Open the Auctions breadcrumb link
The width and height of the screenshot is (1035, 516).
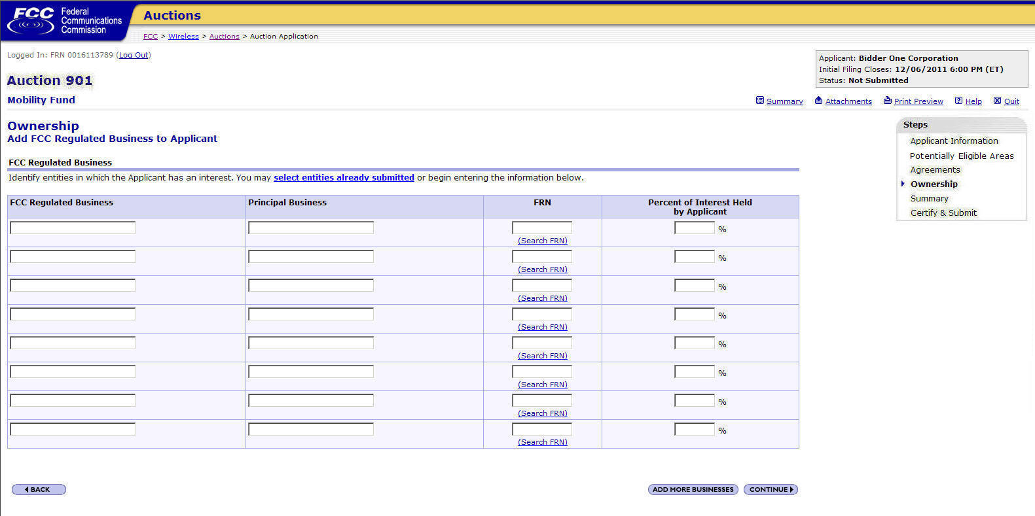tap(224, 37)
